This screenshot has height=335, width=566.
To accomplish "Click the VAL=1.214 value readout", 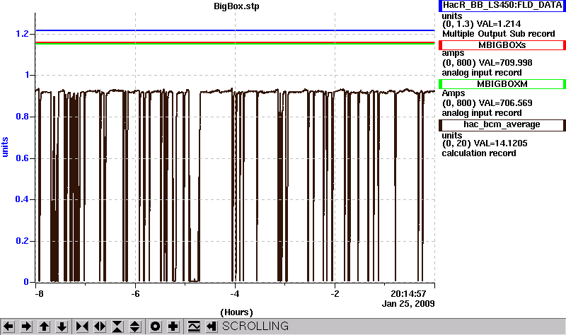I will (499, 24).
